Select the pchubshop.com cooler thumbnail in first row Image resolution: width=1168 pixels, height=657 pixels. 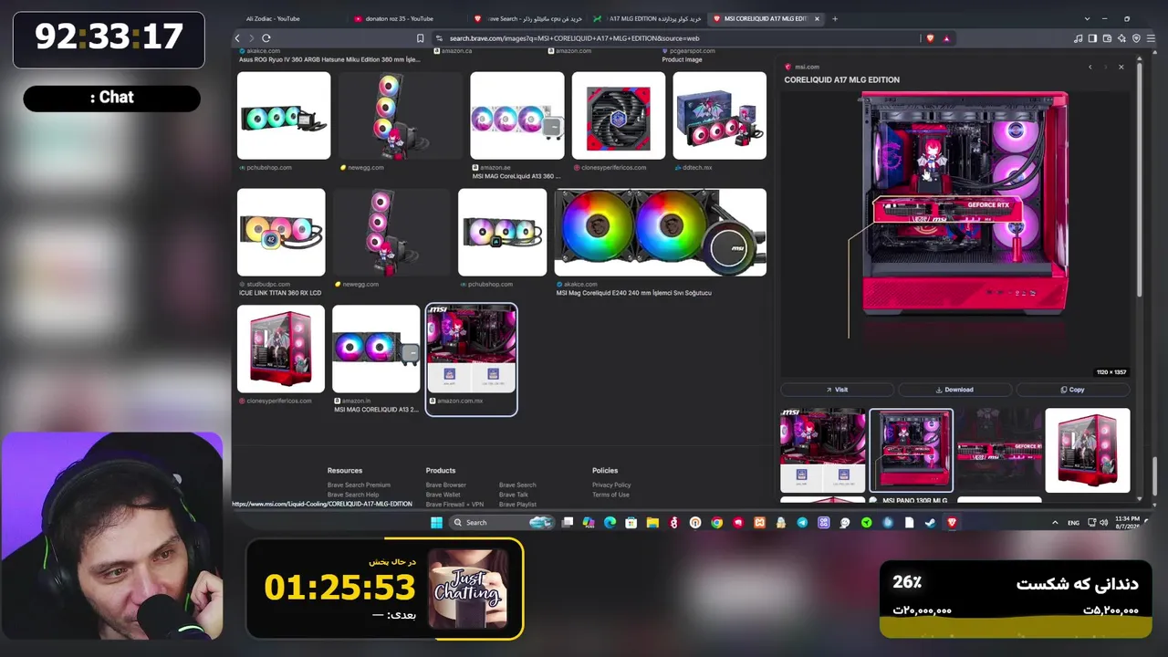pos(284,116)
